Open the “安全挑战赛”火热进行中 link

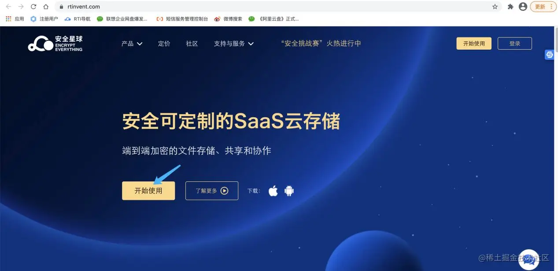click(x=321, y=43)
